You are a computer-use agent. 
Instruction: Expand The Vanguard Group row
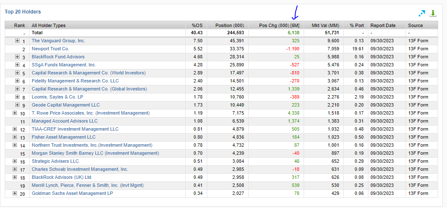click(x=17, y=41)
